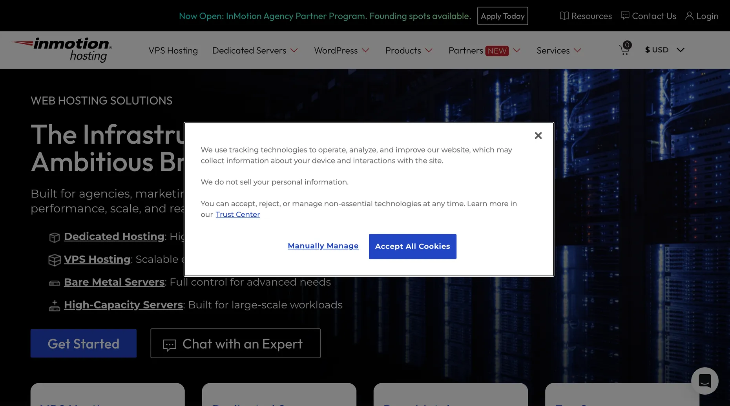The image size is (730, 406).
Task: Open the Trust Center link
Action: [x=237, y=214]
